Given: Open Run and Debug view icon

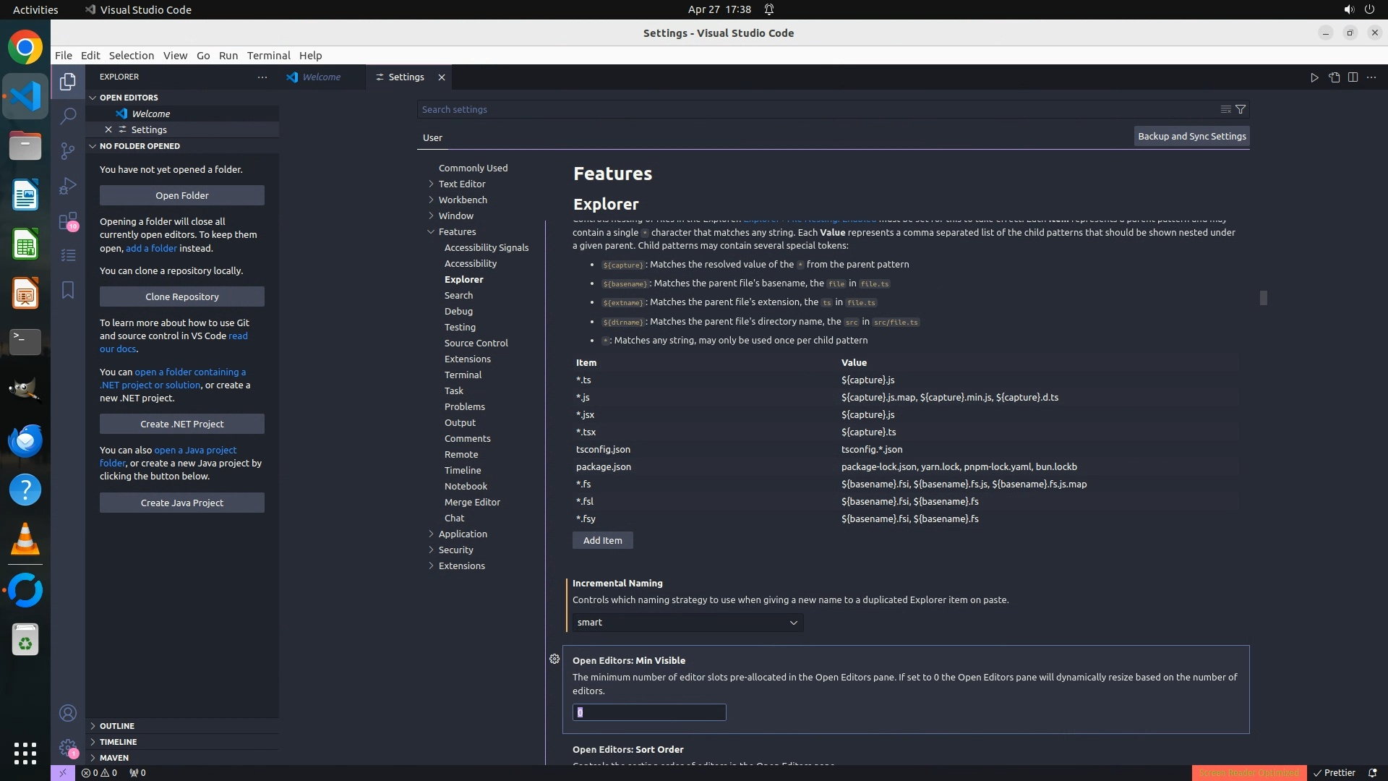Looking at the screenshot, I should coord(68,186).
